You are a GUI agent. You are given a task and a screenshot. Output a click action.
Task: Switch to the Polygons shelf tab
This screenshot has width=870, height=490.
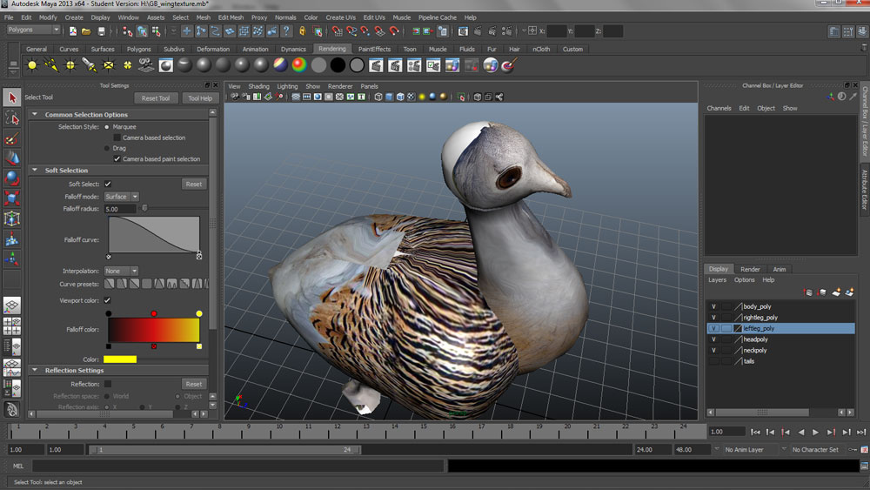pyautogui.click(x=138, y=50)
